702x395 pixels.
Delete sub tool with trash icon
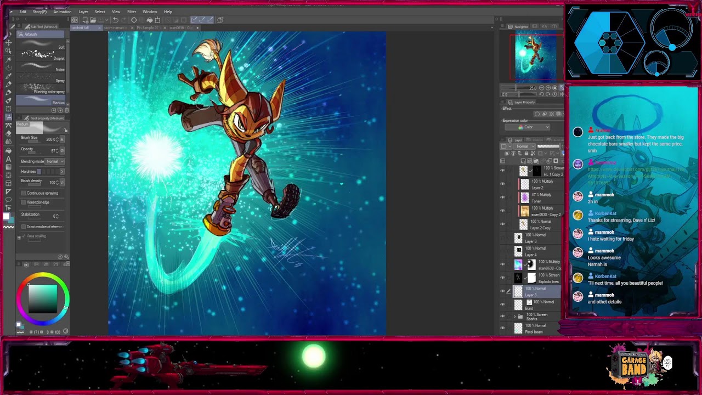67,110
